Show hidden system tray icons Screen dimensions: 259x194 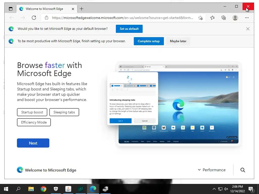point(214,189)
